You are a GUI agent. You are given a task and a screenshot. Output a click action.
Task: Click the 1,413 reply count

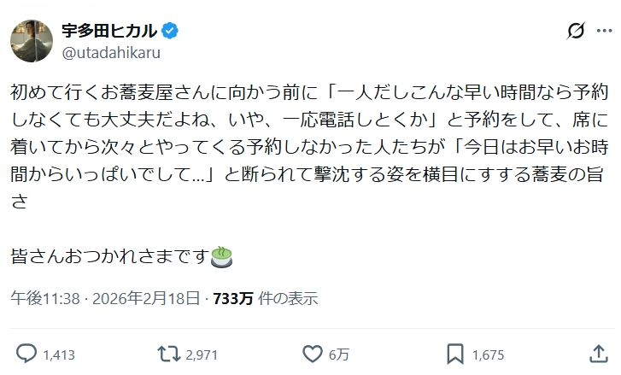coord(59,354)
